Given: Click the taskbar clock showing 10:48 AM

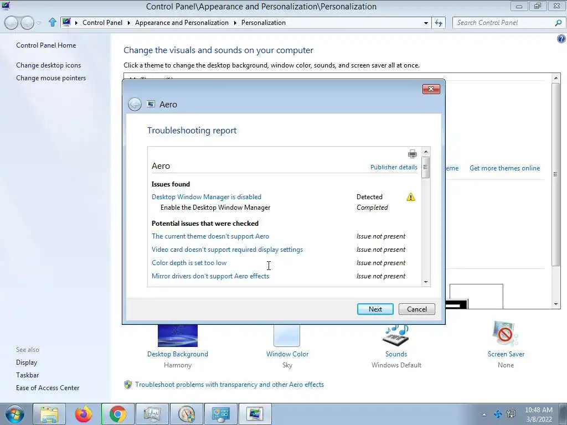Looking at the screenshot, I should [538, 414].
